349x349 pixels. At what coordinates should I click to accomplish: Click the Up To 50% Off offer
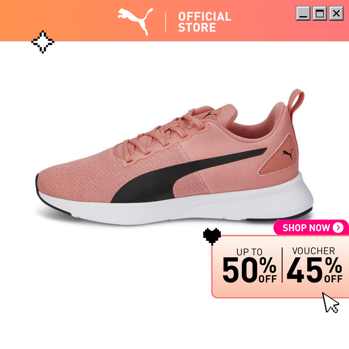[249, 266]
